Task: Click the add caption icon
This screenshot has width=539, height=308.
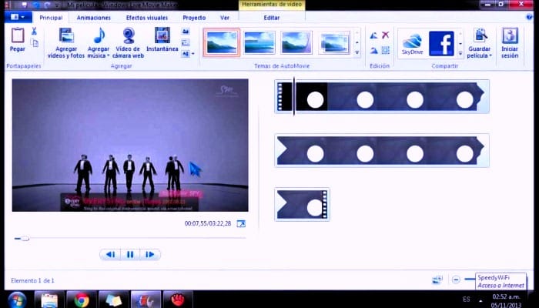Action: point(186,42)
